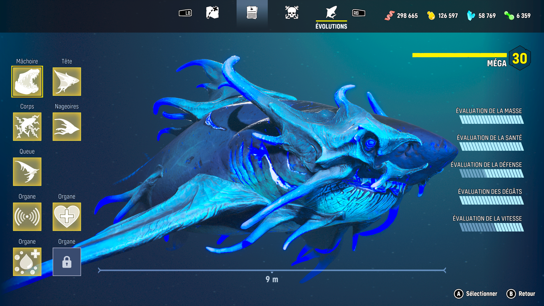Open the journal document tab
The height and width of the screenshot is (306, 544).
pyautogui.click(x=252, y=13)
